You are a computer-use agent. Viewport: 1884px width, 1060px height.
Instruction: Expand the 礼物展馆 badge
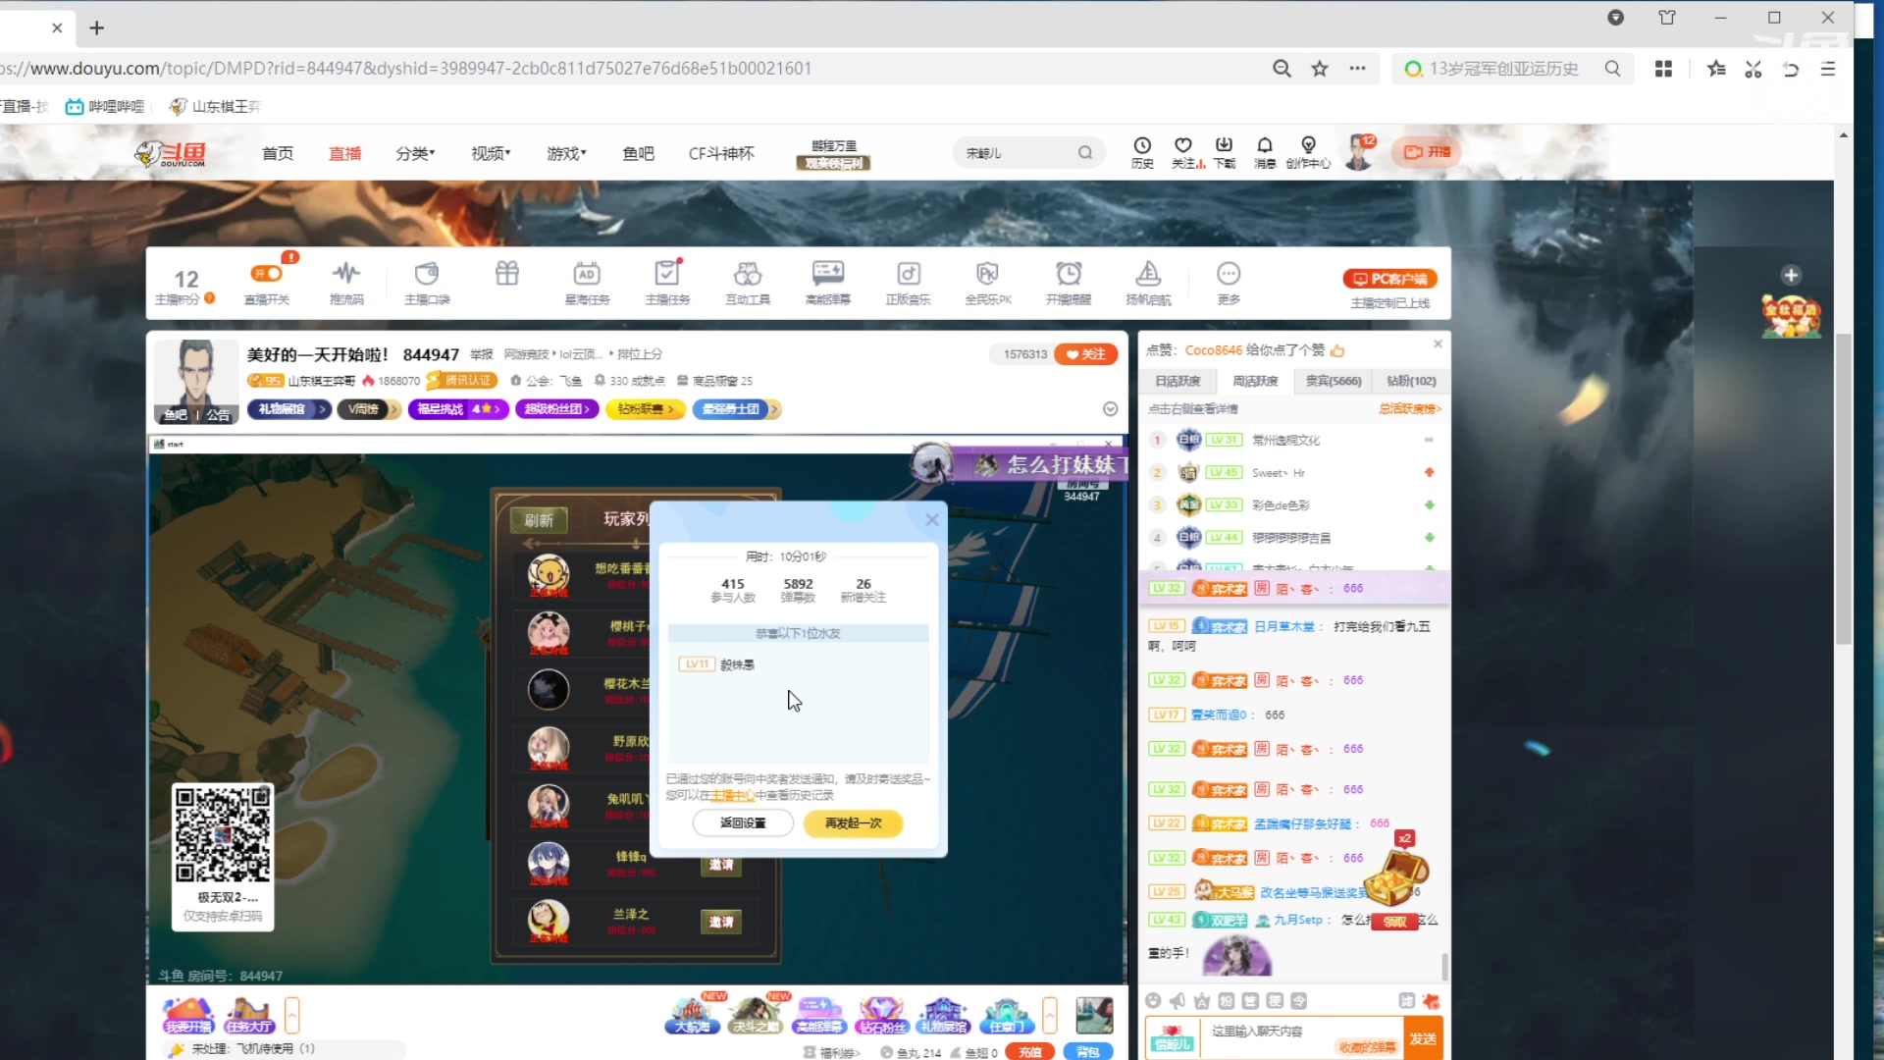[288, 409]
